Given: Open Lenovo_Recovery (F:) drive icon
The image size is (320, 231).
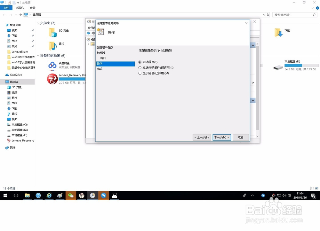Looking at the screenshot, I should coord(52,79).
